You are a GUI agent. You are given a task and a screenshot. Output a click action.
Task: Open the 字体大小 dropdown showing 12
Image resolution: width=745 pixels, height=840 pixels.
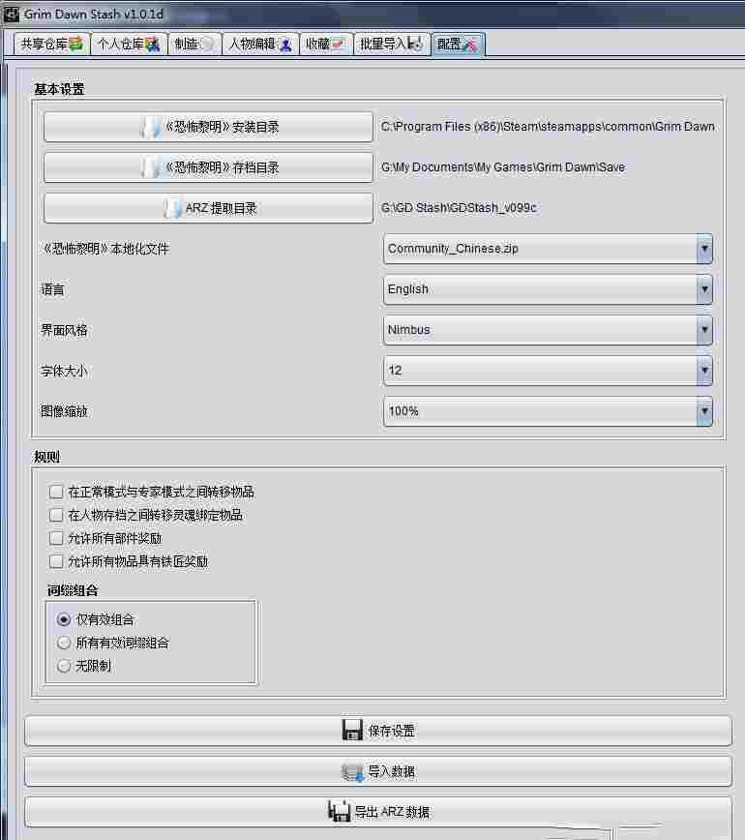click(548, 371)
